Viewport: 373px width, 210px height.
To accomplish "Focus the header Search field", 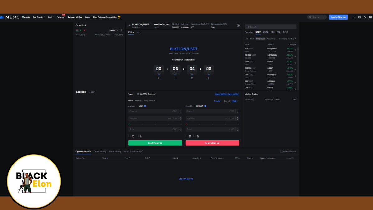I will tap(317, 17).
